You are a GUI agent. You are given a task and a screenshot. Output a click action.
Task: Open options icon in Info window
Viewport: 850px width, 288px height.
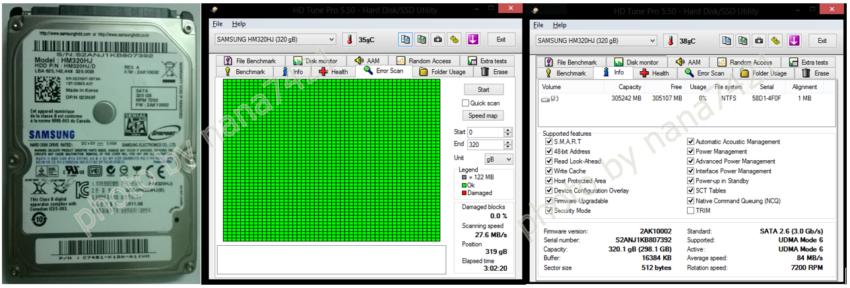pyautogui.click(x=776, y=40)
